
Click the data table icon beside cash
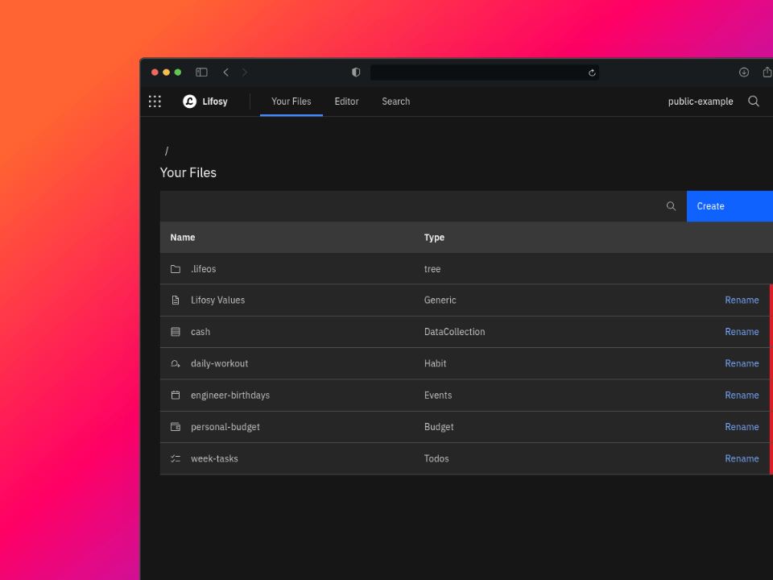pos(176,332)
